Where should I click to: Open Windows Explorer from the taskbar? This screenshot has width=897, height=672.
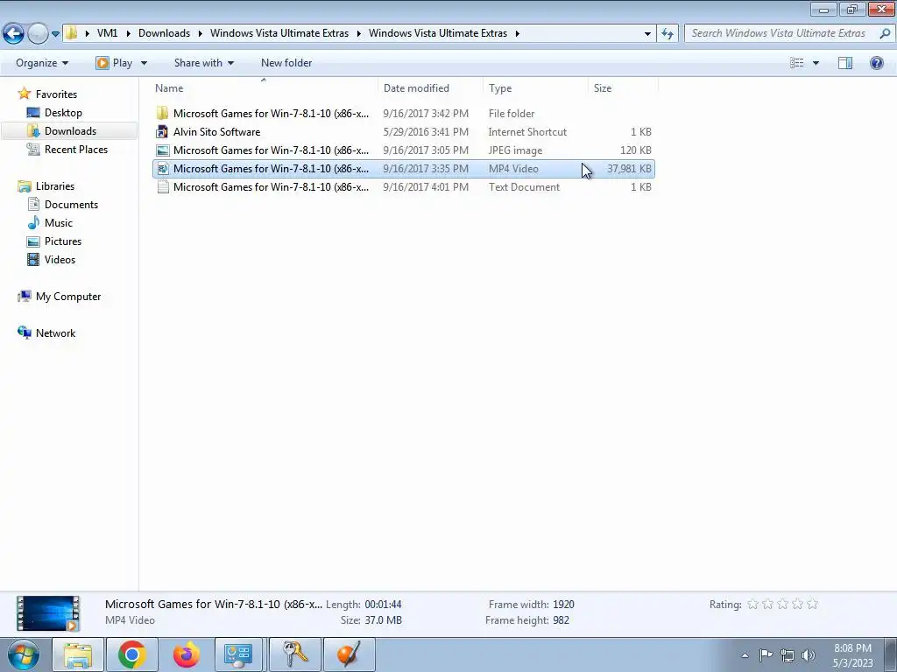(x=78, y=654)
